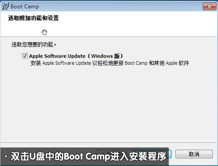Image resolution: width=218 pixels, height=166 pixels.
Task: Click the words Boot Camp in description line
Action: coord(136,63)
